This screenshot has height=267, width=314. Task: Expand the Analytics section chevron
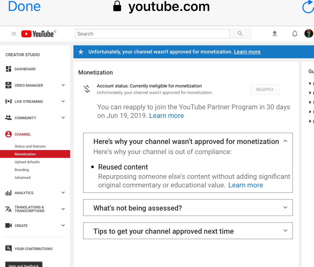[63, 192]
